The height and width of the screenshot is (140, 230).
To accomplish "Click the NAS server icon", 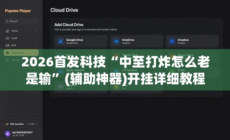I will 7,45.
